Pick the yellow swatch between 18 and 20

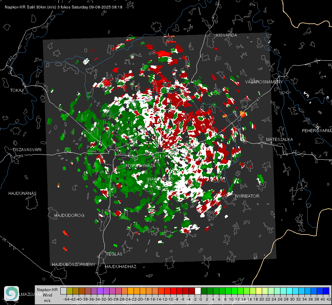(259, 291)
